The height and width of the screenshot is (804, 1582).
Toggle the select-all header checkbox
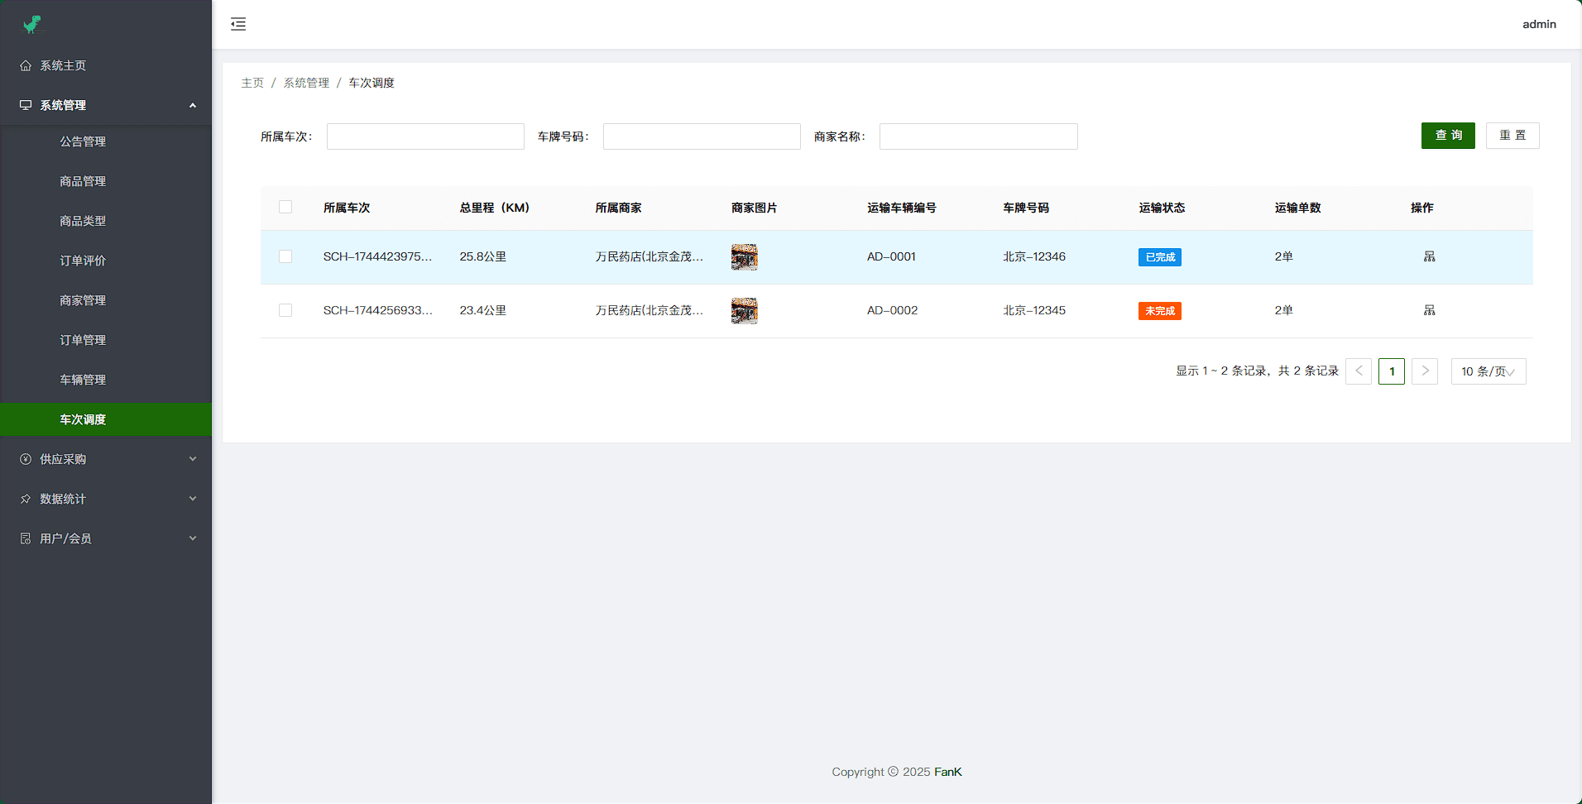click(285, 207)
